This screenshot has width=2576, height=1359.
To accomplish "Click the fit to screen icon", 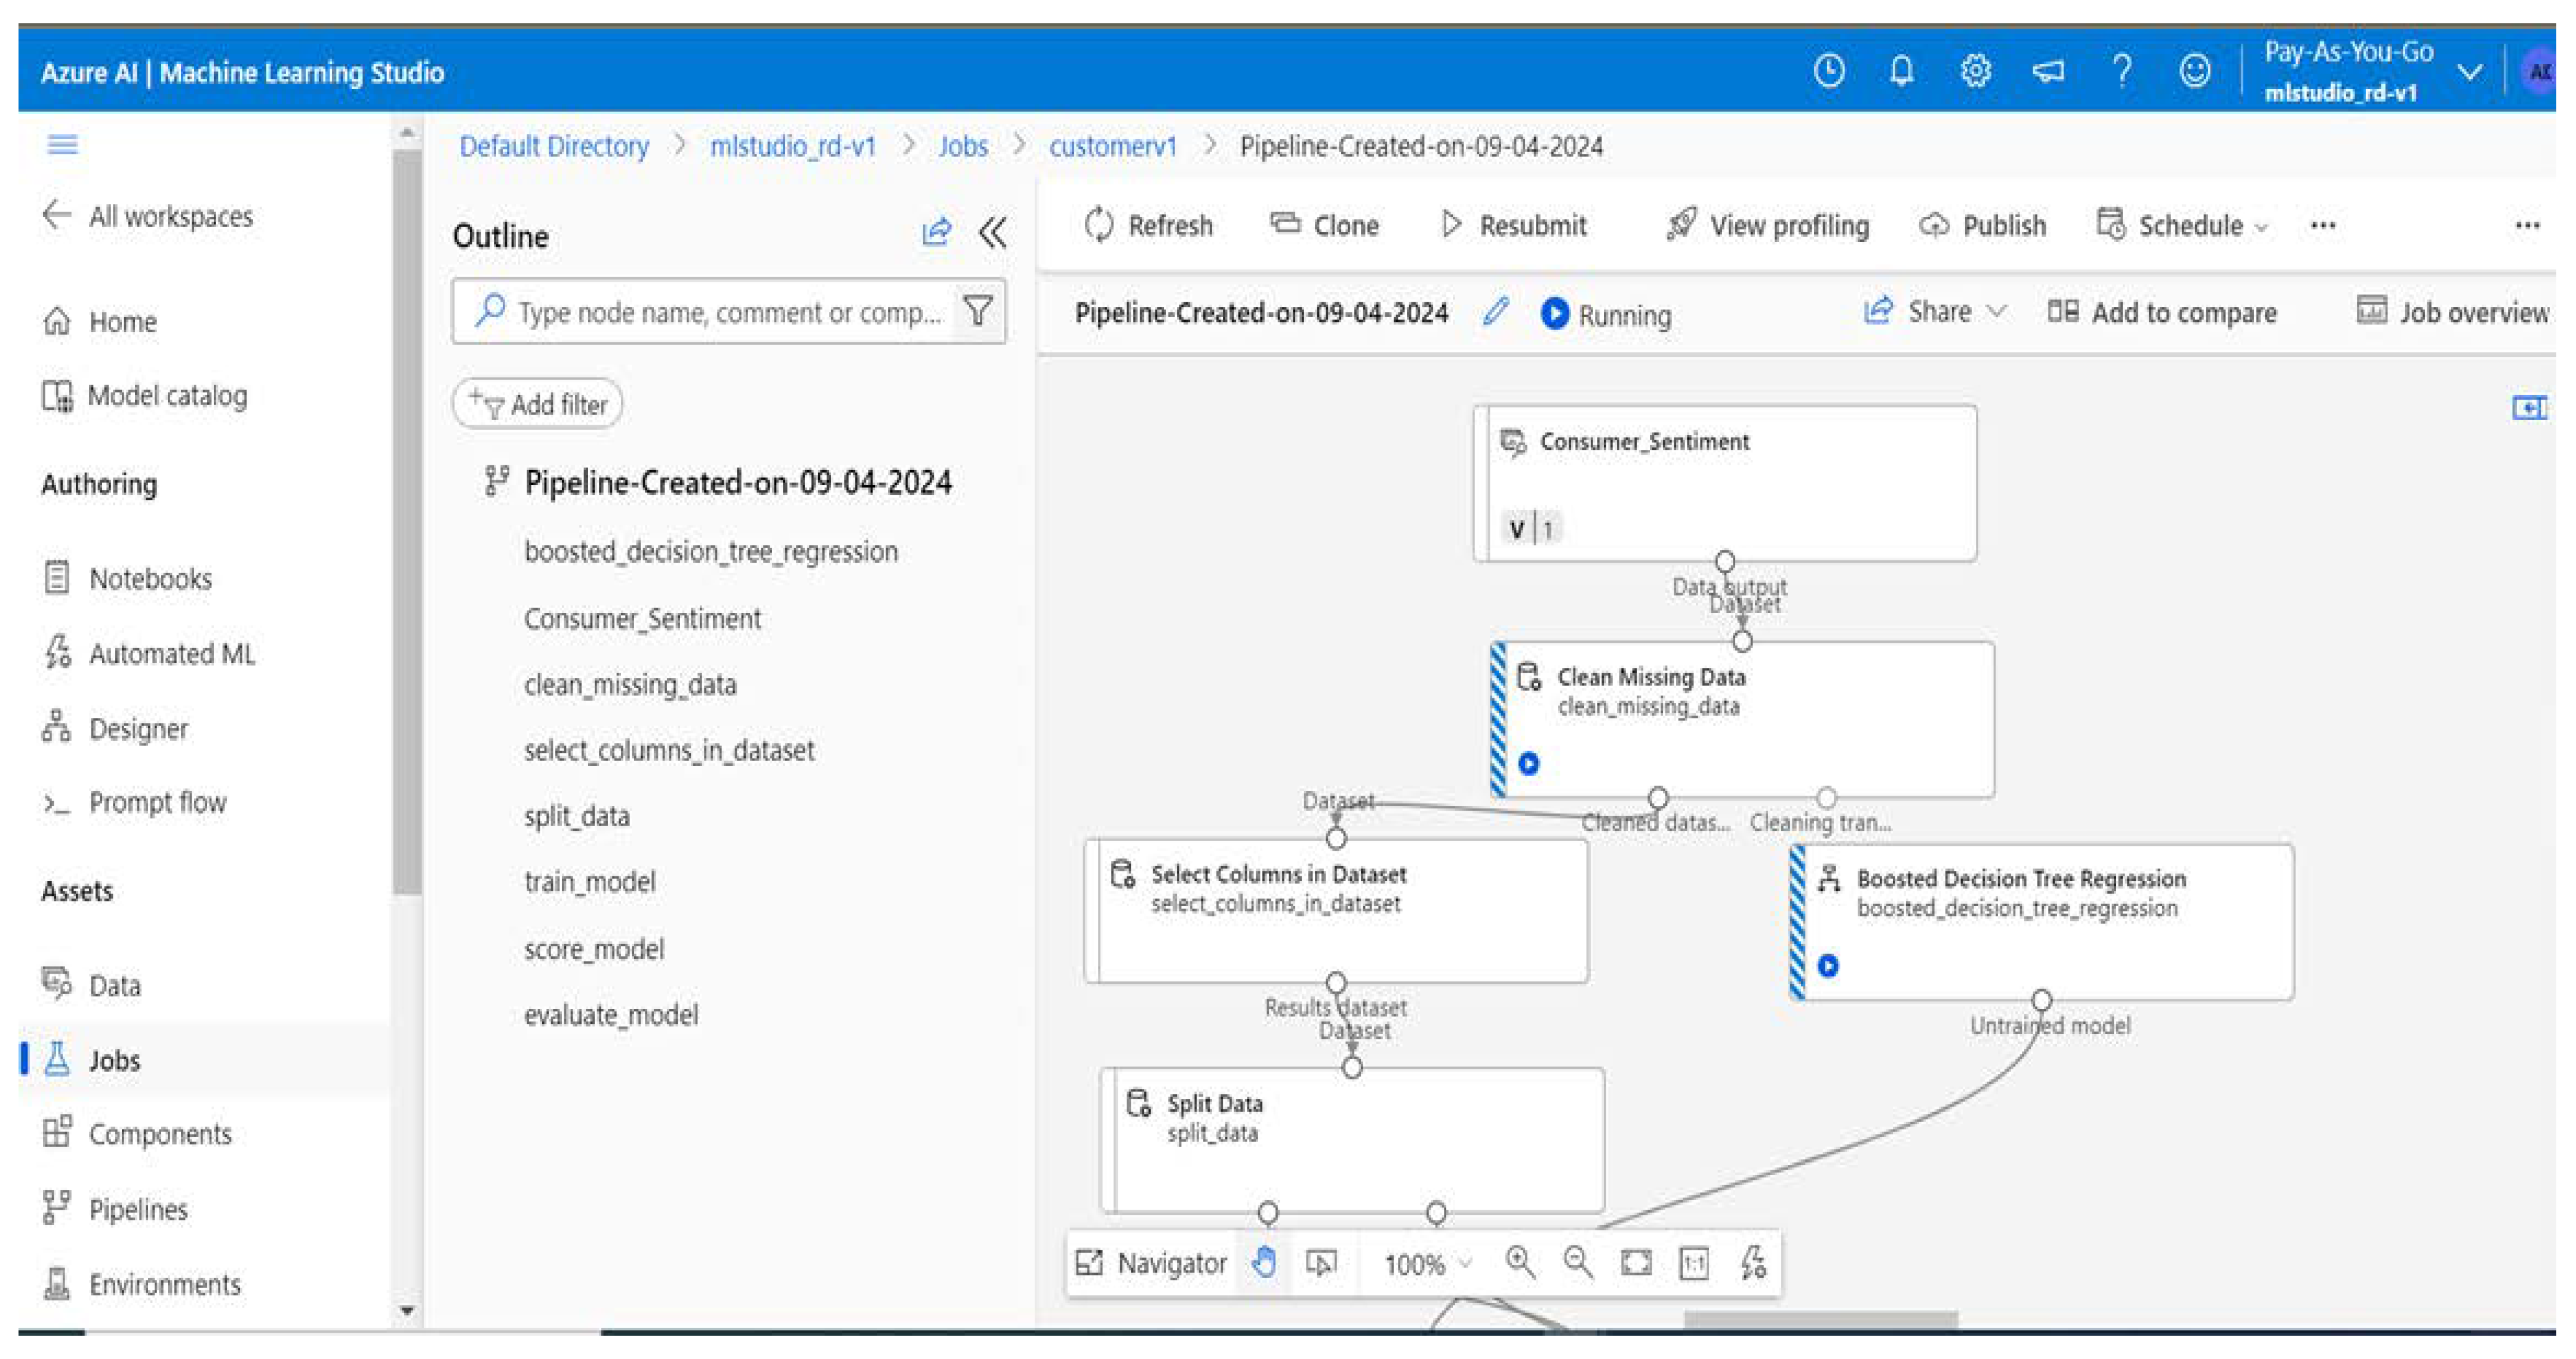I will point(1636,1263).
